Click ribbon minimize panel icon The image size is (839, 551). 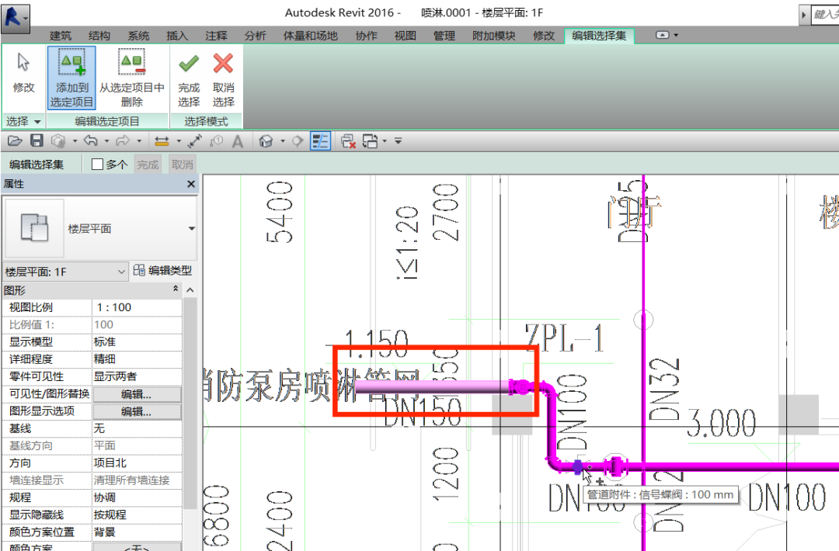coord(663,35)
